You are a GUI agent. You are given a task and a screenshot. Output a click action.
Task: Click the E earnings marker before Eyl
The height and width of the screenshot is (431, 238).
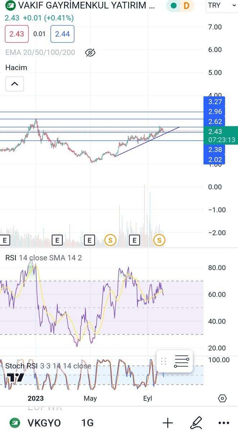[x=135, y=240]
